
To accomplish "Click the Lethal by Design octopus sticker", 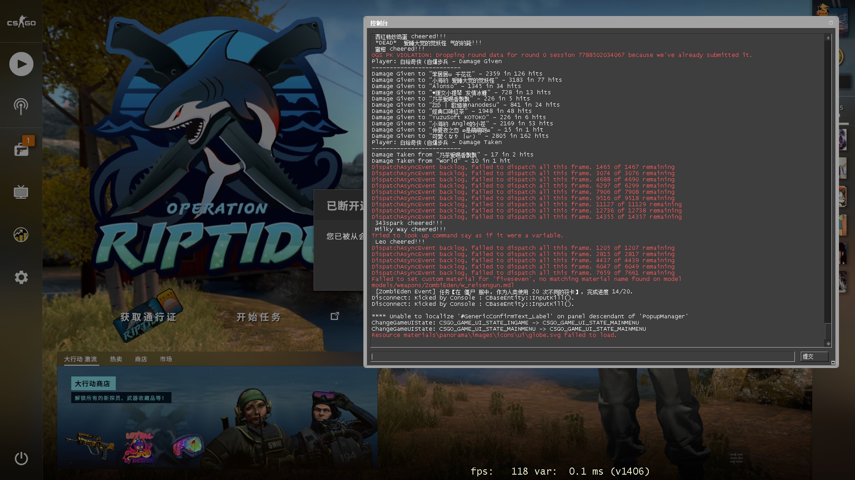I will coord(139,447).
